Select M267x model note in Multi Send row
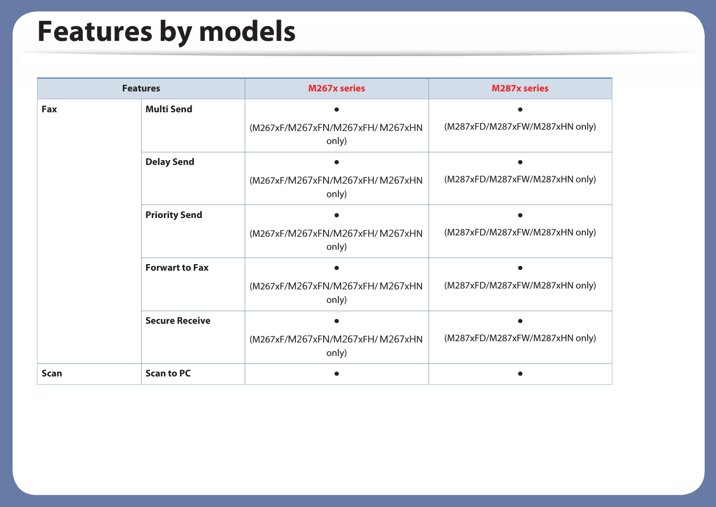Screen dimensions: 716x507 pos(336,134)
